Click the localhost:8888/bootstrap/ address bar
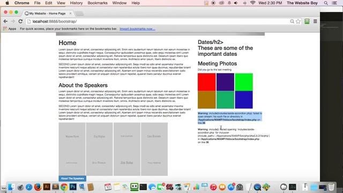This screenshot has height=193, width=343. (x=158, y=21)
